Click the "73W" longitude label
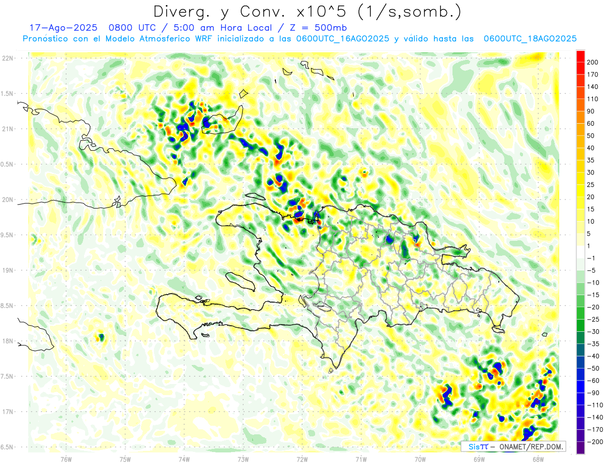Screen dimensions: 604x466 point(243,458)
